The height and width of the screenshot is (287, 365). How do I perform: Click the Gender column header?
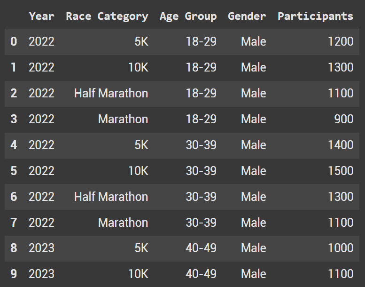coord(247,16)
